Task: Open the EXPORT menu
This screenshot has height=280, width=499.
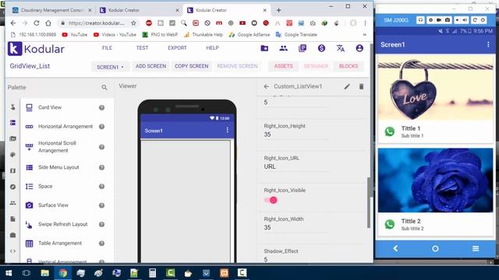Action: tap(177, 48)
